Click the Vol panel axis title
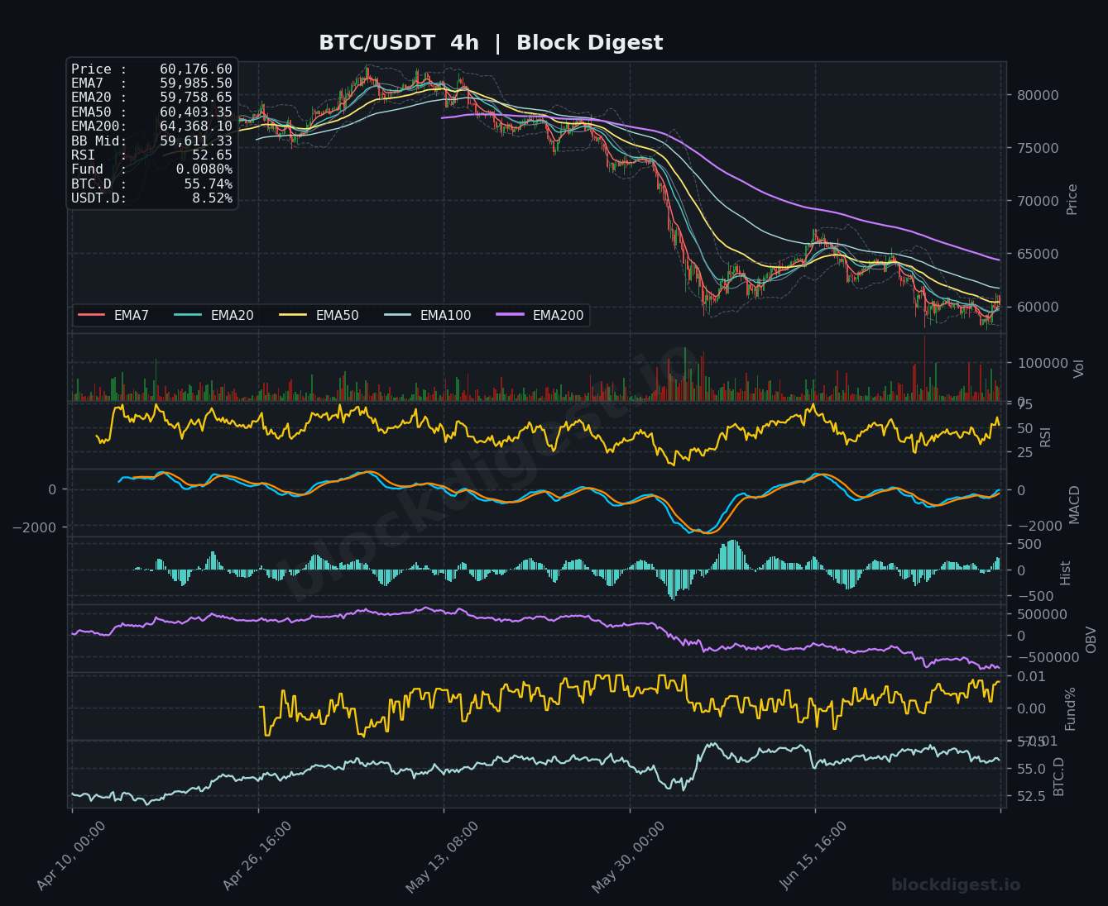 coord(1078,369)
